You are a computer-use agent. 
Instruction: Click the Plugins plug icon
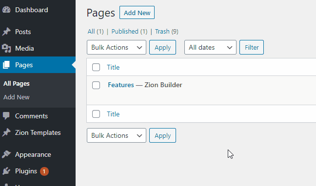pyautogui.click(x=6, y=171)
